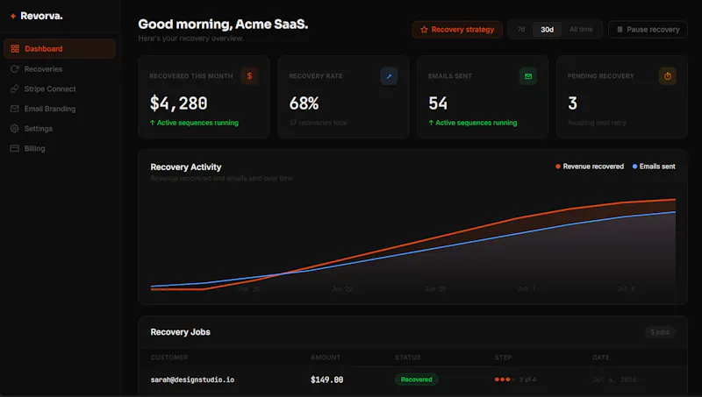Image resolution: width=702 pixels, height=397 pixels.
Task: Click the dollar icon on Recovered This Month
Action: click(x=249, y=76)
